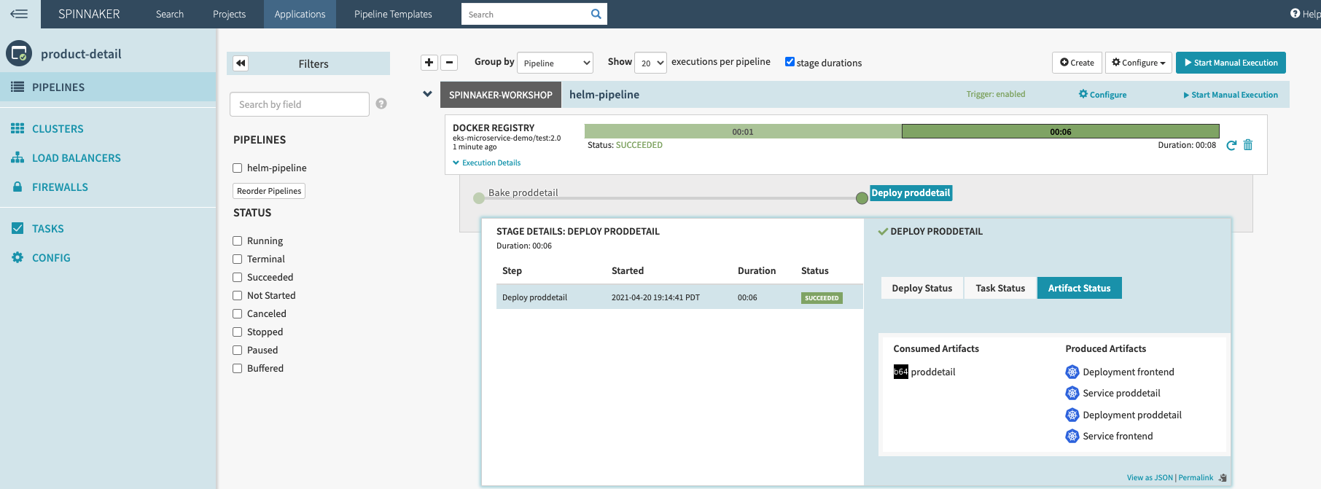Click the hamburger back-arrow menu icon
This screenshot has width=1321, height=489.
pyautogui.click(x=19, y=14)
